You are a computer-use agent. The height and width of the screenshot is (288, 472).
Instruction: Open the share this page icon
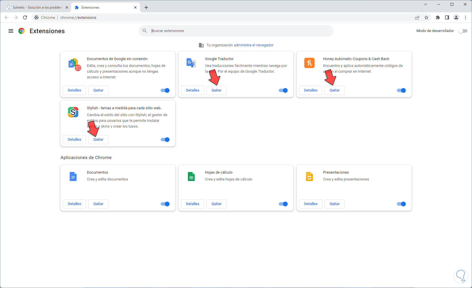[417, 17]
